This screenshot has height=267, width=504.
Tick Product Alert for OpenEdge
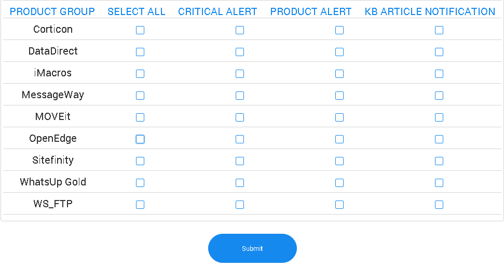point(339,139)
